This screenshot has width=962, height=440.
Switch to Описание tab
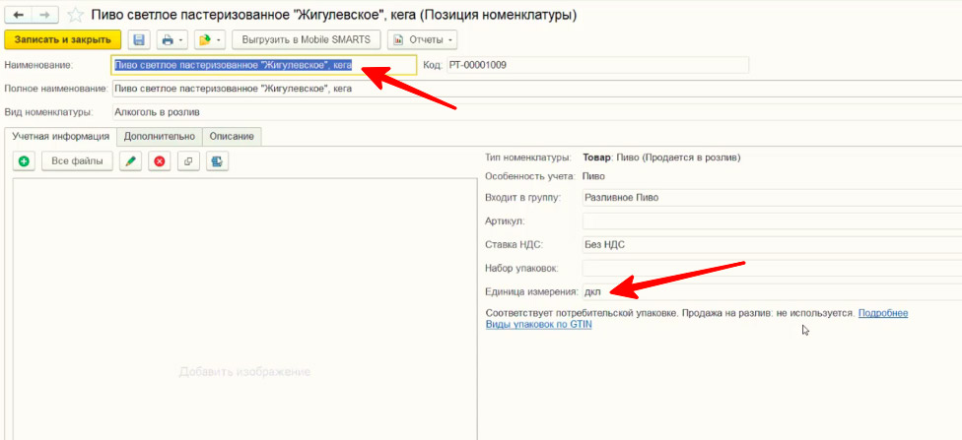[232, 137]
